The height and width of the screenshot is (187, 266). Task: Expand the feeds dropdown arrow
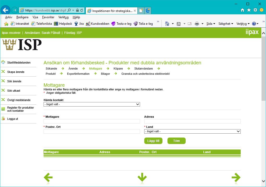(184, 24)
